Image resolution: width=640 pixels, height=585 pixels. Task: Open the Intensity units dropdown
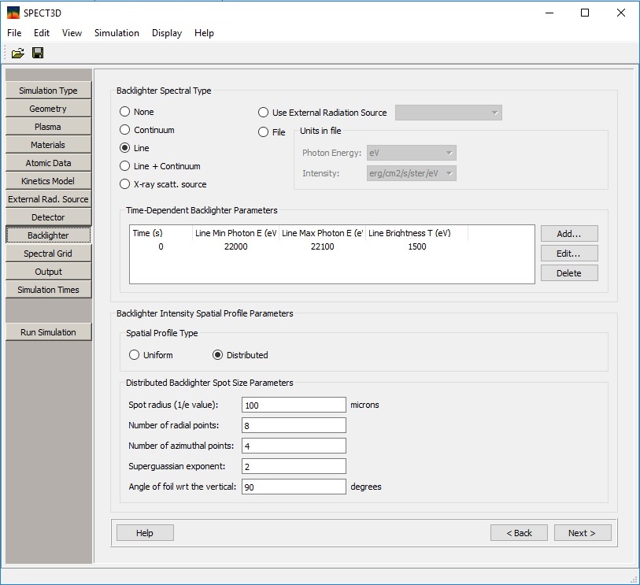[411, 173]
